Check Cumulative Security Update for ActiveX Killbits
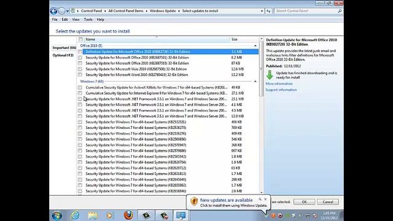Screen dimensions: 393x221 point(80,87)
